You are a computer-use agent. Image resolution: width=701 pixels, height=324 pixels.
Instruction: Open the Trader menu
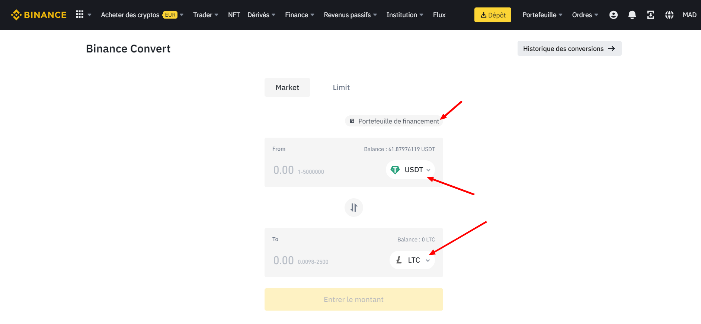click(205, 15)
